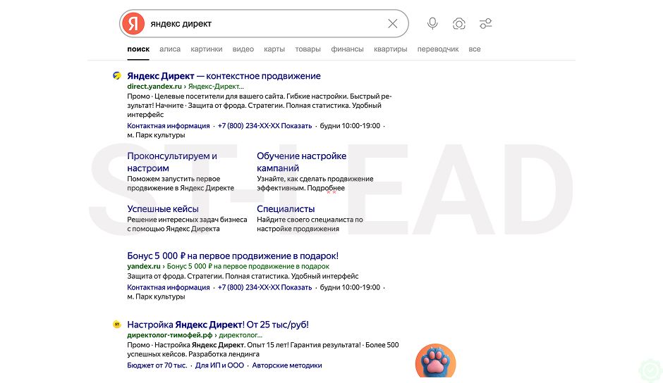663x383 pixels.
Task: Click the yellow favicon next to Настройка result
Action: point(117,325)
